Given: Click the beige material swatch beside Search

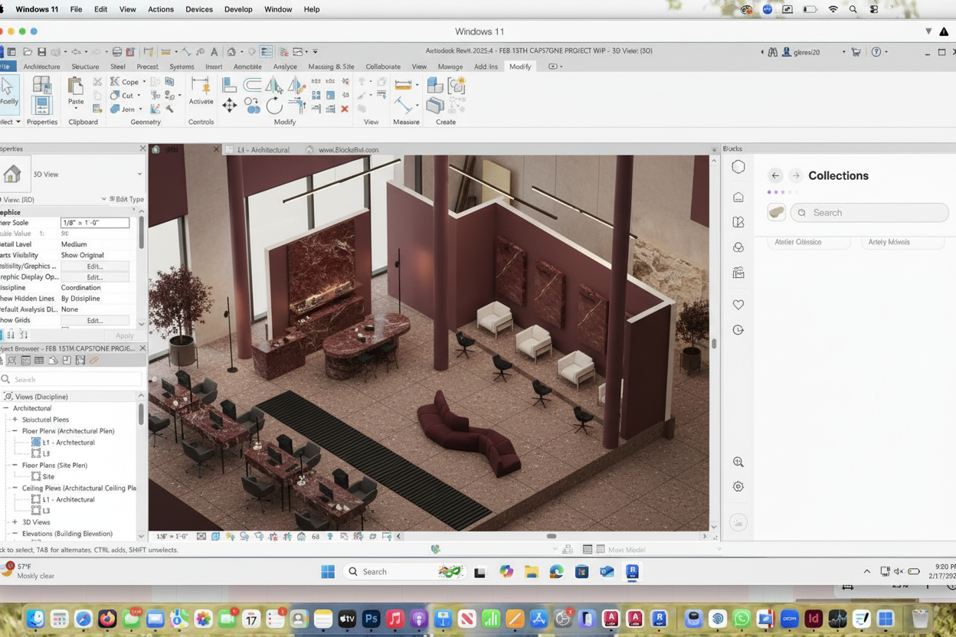Looking at the screenshot, I should [x=776, y=213].
